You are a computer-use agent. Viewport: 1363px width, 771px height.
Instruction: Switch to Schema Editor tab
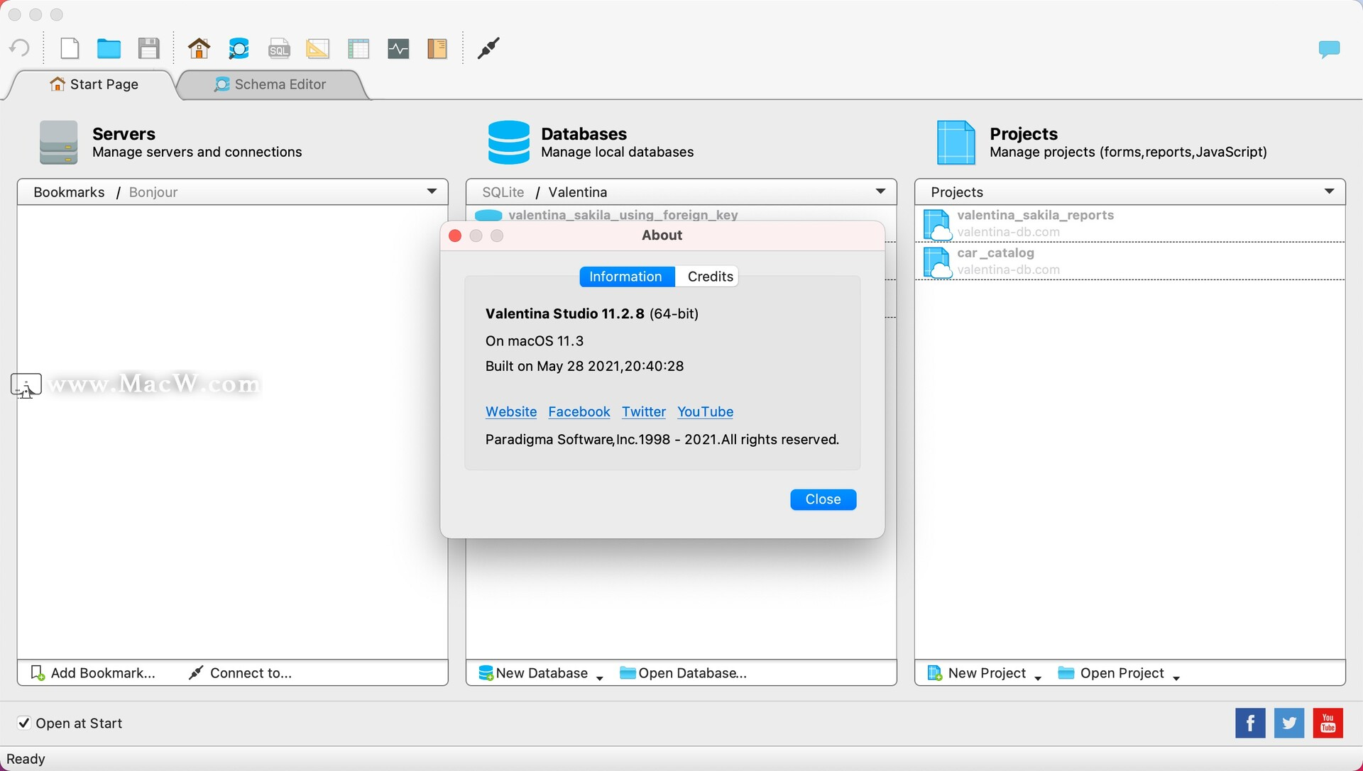[x=270, y=83]
